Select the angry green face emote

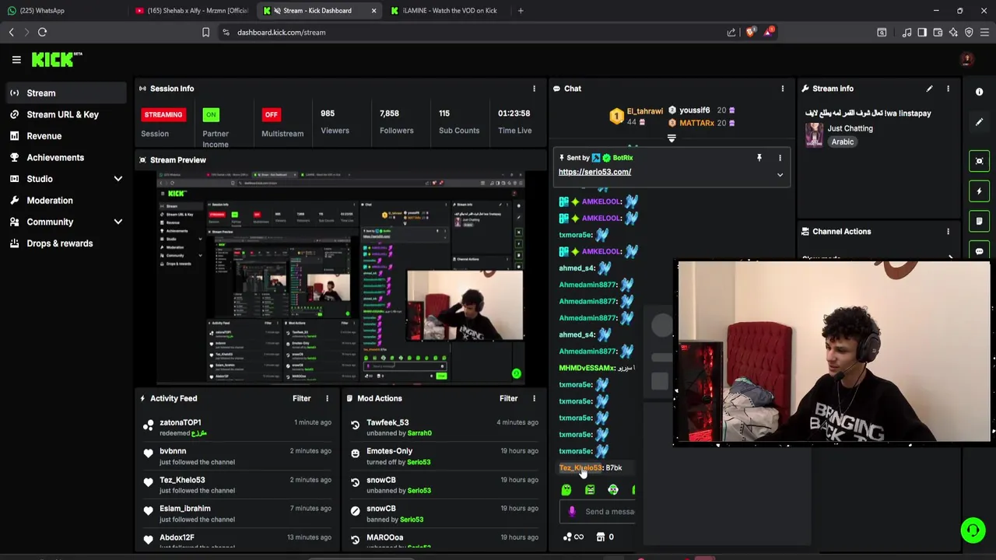[x=590, y=490]
